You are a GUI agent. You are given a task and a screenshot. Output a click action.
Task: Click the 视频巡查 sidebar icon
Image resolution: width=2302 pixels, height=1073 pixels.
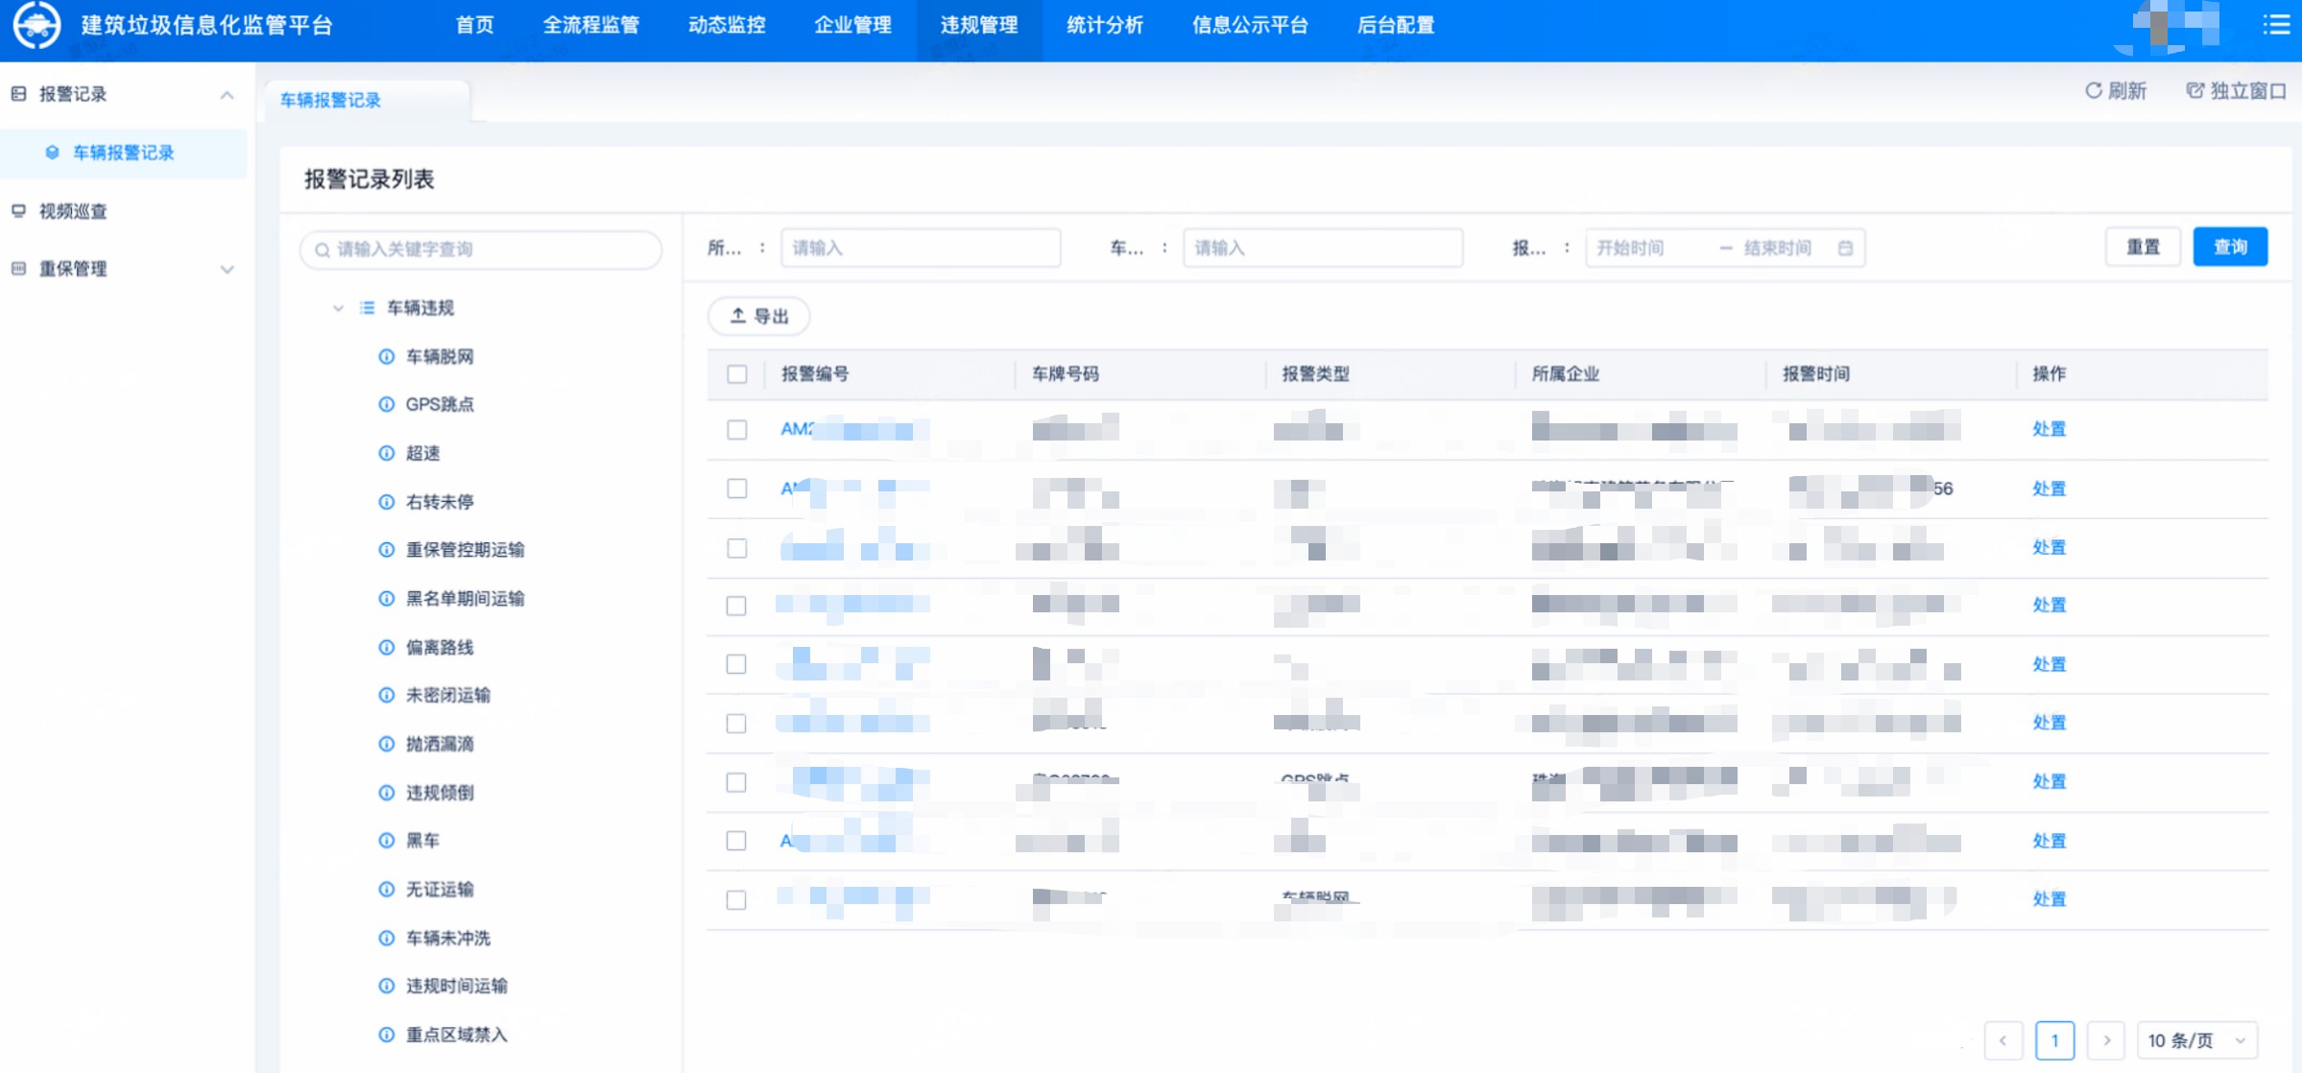point(19,211)
